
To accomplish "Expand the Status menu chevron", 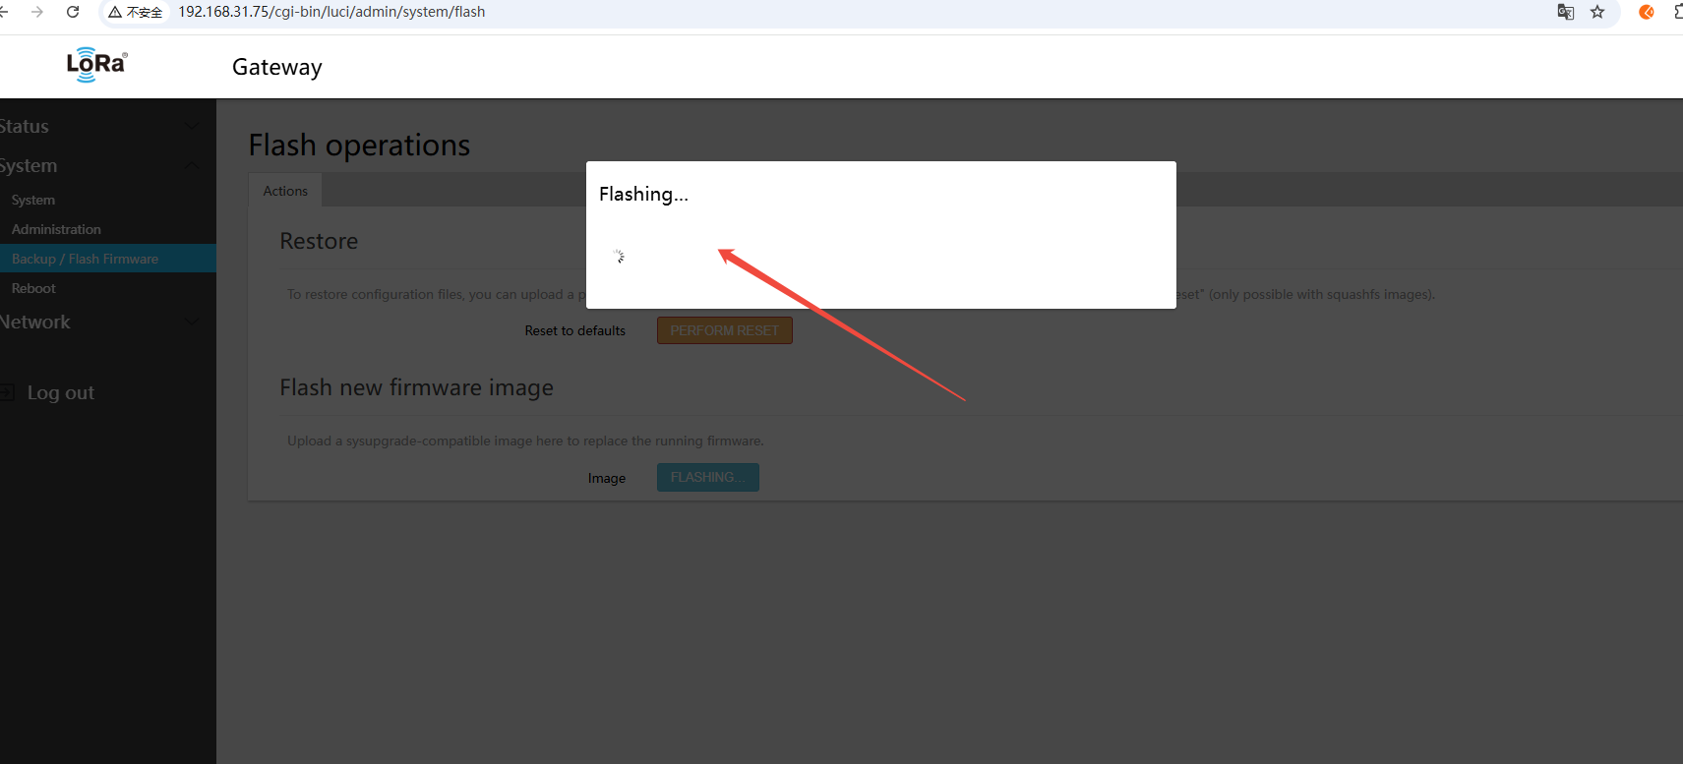I will tap(193, 126).
